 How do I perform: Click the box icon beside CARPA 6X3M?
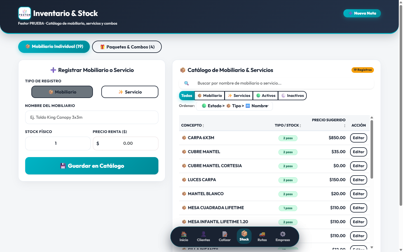(x=184, y=138)
